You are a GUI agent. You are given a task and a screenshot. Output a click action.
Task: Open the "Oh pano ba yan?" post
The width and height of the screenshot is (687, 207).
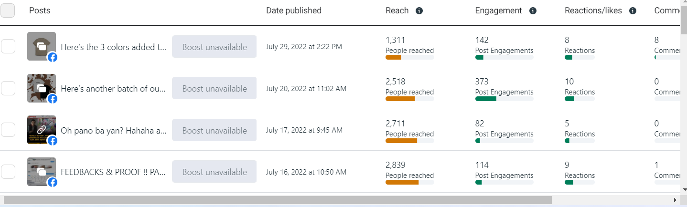click(x=114, y=131)
